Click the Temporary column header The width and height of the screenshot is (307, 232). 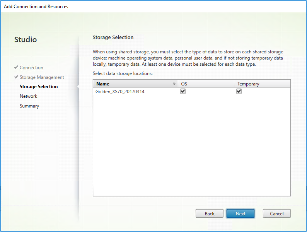(262, 84)
